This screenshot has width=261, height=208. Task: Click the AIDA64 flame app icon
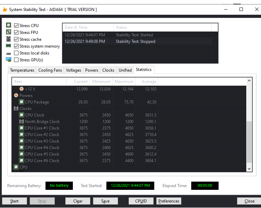(5, 10)
